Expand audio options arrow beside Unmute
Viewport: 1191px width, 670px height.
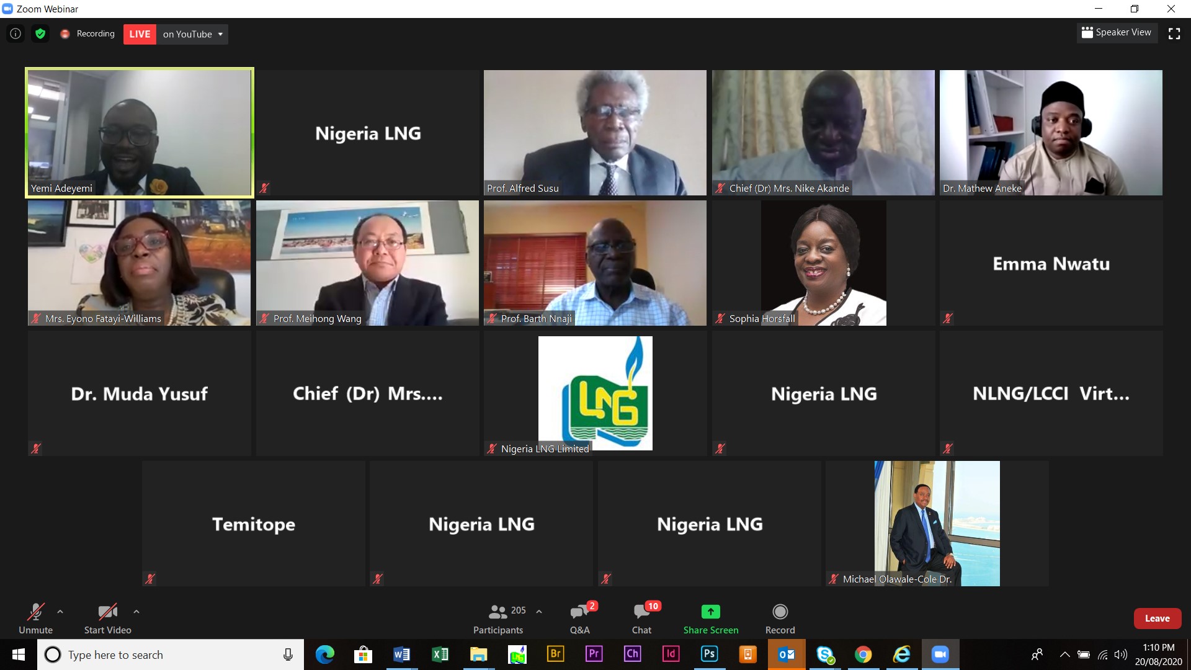[60, 612]
